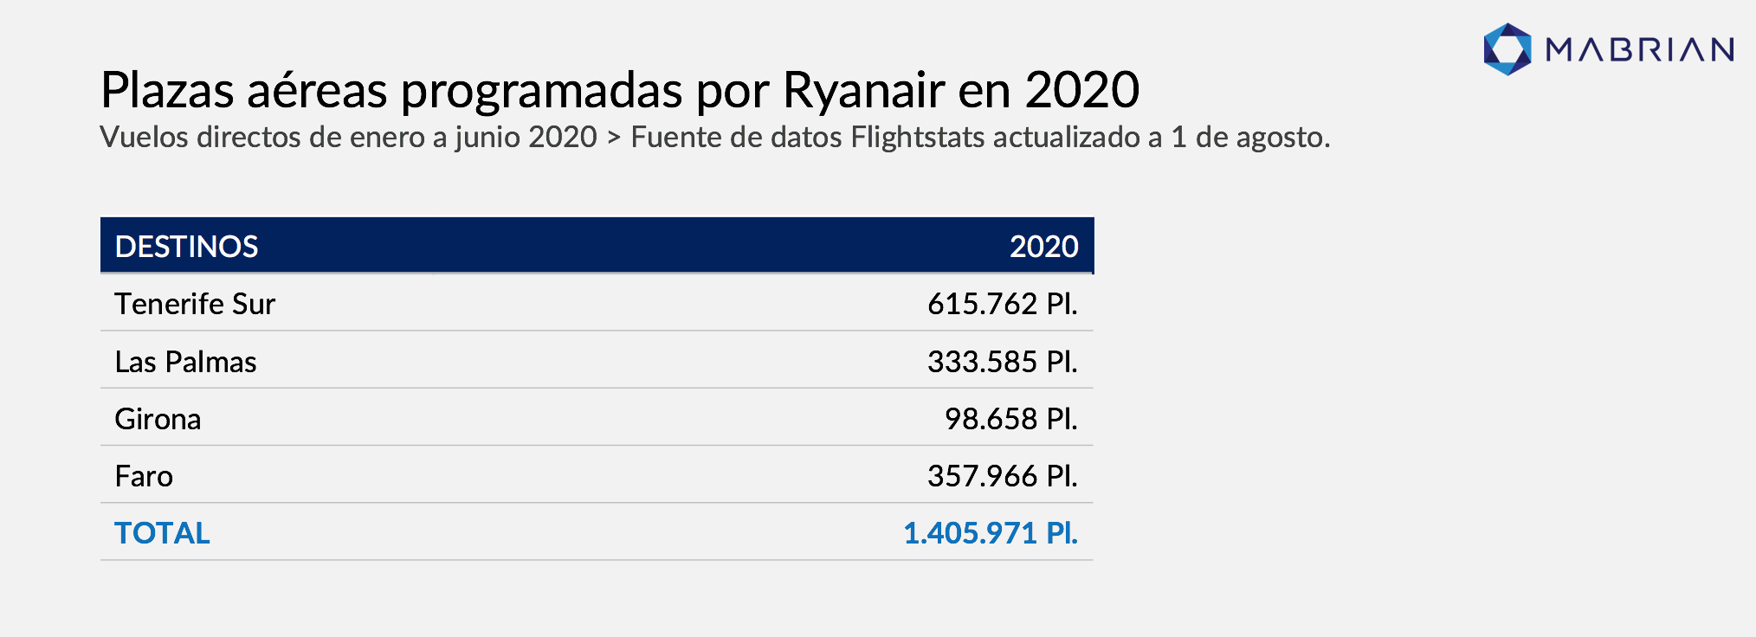The width and height of the screenshot is (1756, 637).
Task: Select the Faro destination row
Action: coord(597,474)
